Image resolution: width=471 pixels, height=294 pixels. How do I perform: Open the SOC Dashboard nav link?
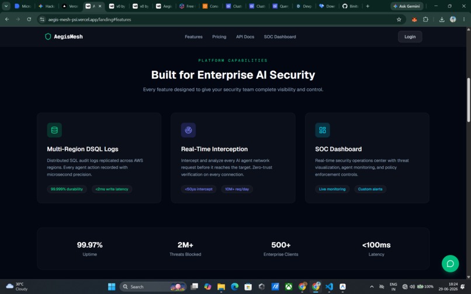coord(280,37)
